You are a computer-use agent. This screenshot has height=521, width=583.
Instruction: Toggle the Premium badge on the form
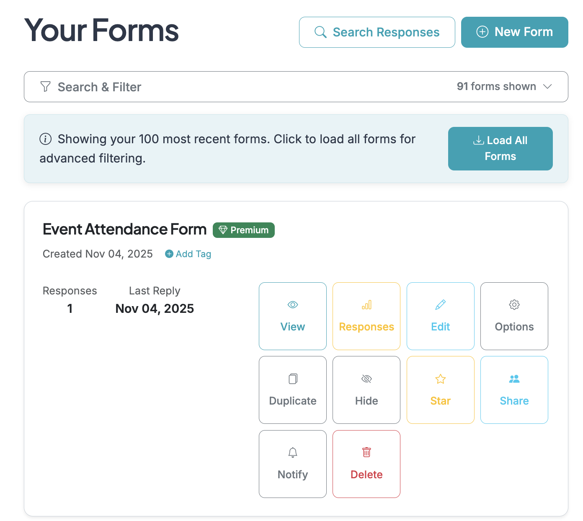(x=243, y=230)
